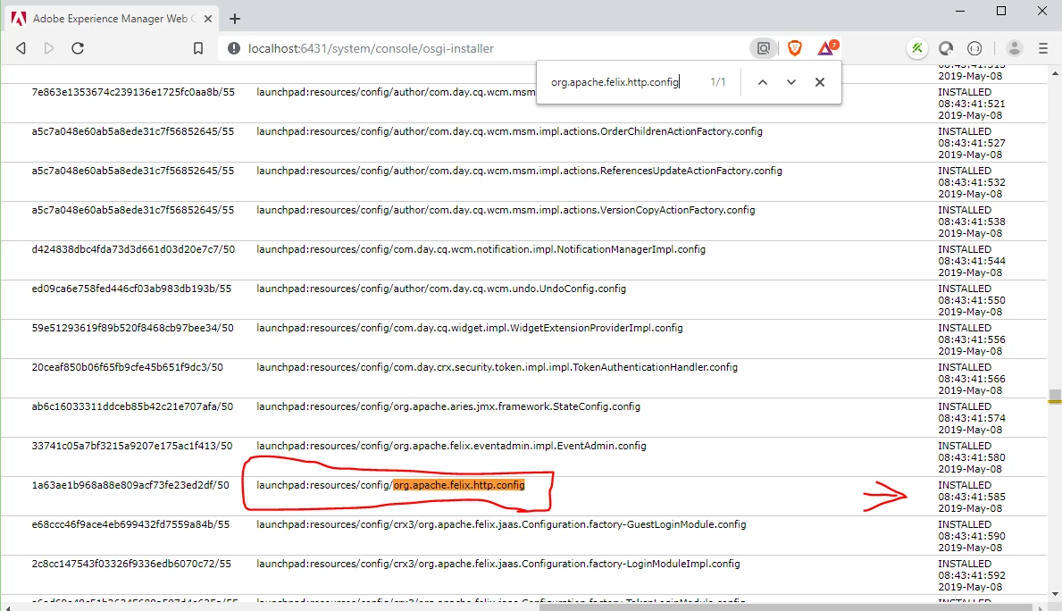Click hash ed09ca6e758fed446cf03ab983db193b/55

pyautogui.click(x=131, y=289)
